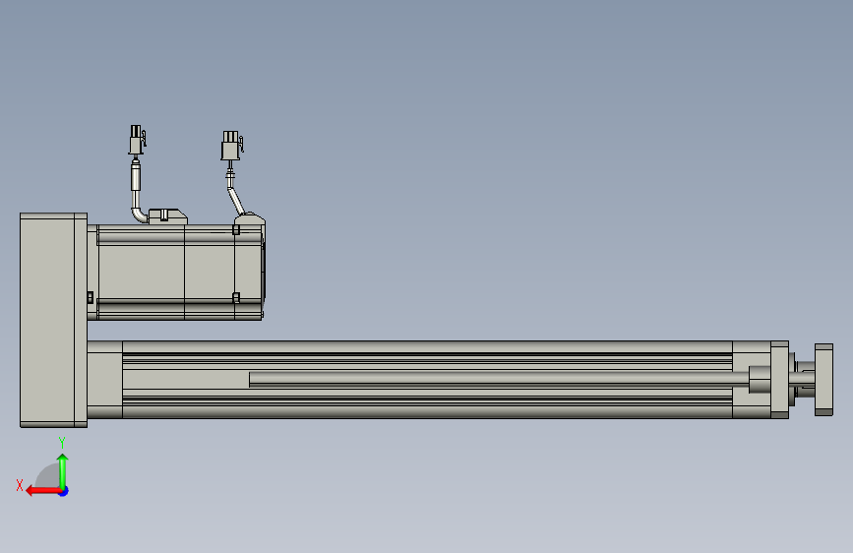The width and height of the screenshot is (853, 553).
Task: Pick the left cable connector plug above the motor
Action: 137,141
